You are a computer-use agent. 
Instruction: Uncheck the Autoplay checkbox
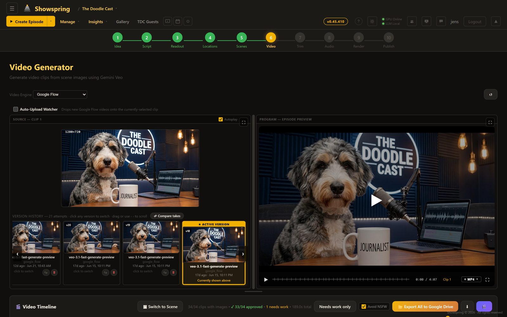tap(221, 120)
